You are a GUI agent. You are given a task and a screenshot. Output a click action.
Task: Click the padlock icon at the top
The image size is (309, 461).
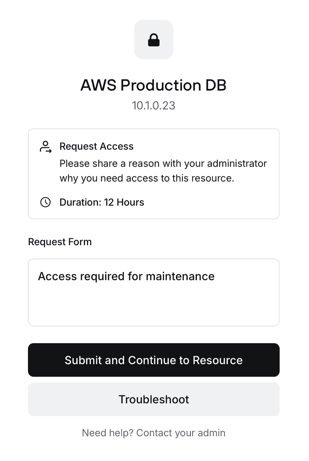tap(154, 40)
